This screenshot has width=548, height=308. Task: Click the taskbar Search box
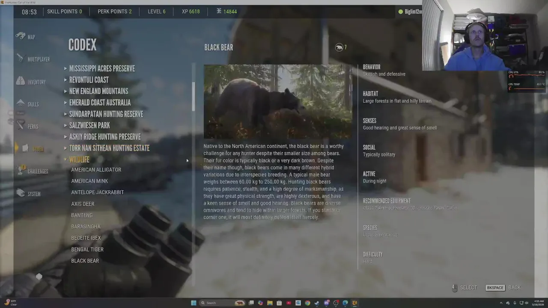(x=223, y=303)
